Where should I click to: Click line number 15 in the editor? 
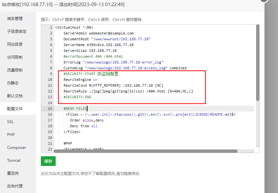coord(51,109)
